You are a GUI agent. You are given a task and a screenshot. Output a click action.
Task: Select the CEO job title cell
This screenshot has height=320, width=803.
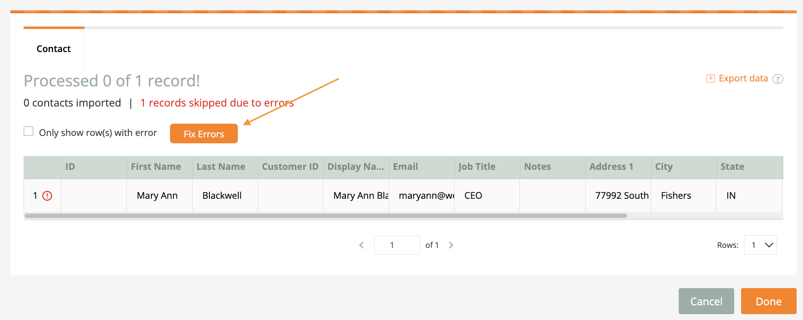coord(488,195)
